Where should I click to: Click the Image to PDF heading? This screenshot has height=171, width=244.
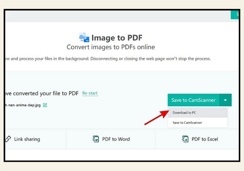coord(117,38)
